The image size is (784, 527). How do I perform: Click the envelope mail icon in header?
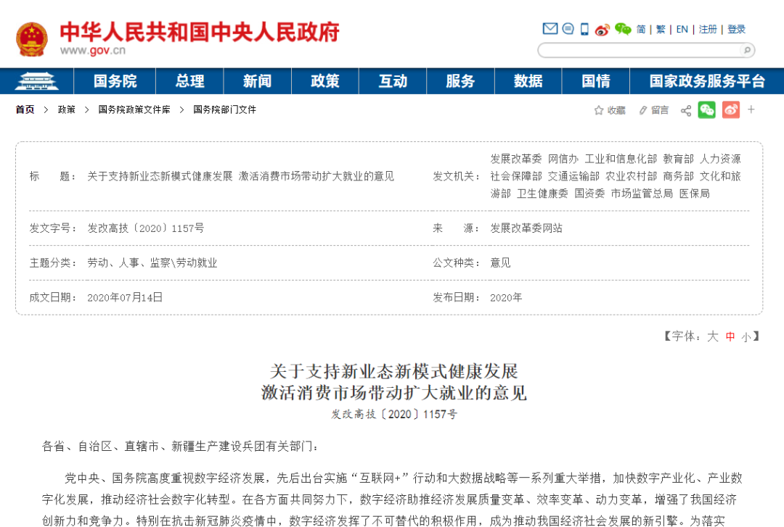550,29
